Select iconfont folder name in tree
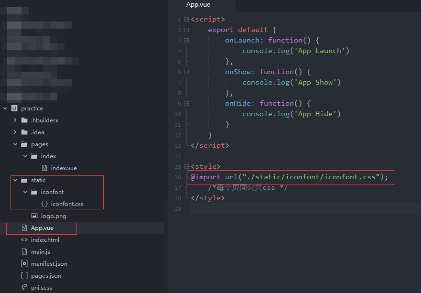The image size is (421, 293). click(x=53, y=192)
